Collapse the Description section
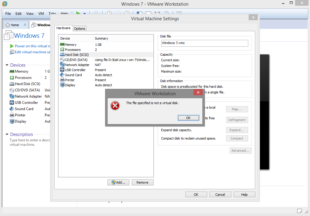This screenshot has height=216, width=310. point(7,134)
